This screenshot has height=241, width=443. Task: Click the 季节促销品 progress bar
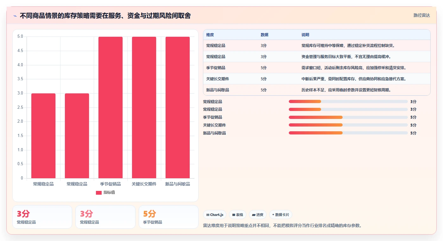pyautogui.click(x=348, y=117)
